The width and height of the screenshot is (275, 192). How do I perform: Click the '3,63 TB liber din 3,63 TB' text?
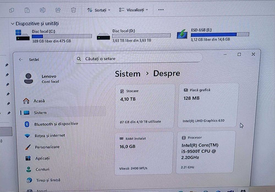point(132,40)
